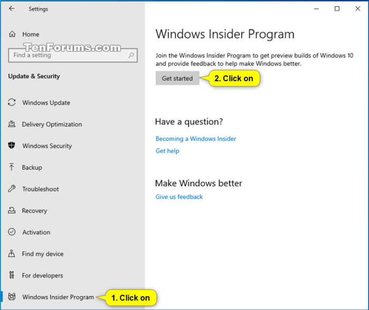This screenshot has width=369, height=310.
Task: Select the Recovery icon
Action: pyautogui.click(x=12, y=210)
